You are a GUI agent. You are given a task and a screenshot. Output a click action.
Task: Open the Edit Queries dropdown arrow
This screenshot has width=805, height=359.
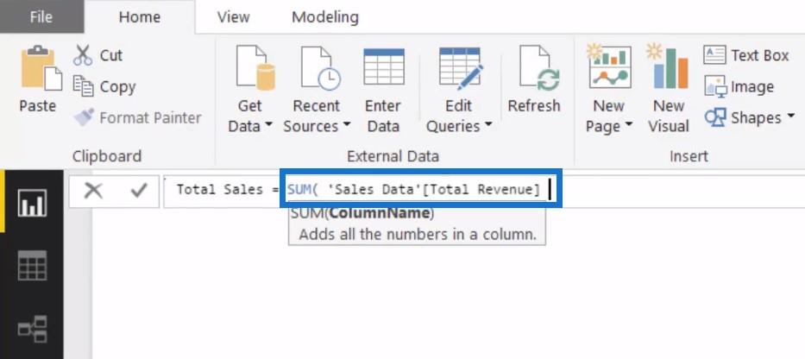(x=487, y=124)
